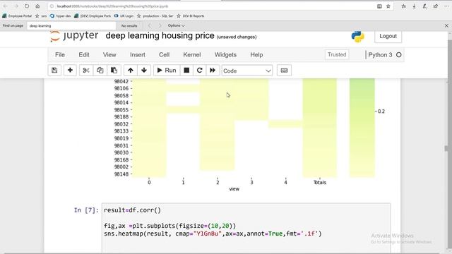This screenshot has height=254, width=452.
Task: Open the browser downloads icon
Action: point(415,6)
